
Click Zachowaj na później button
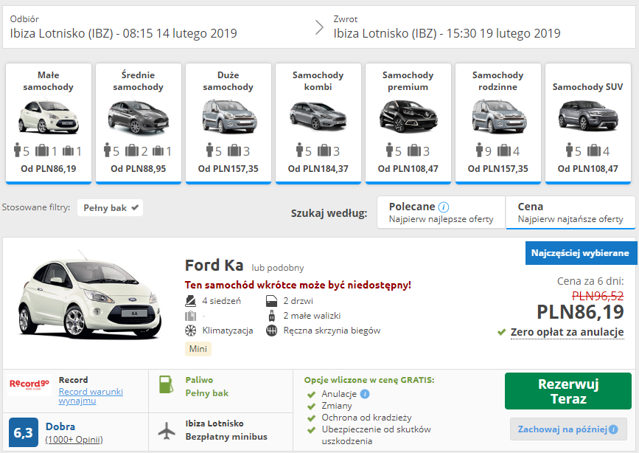tap(568, 429)
